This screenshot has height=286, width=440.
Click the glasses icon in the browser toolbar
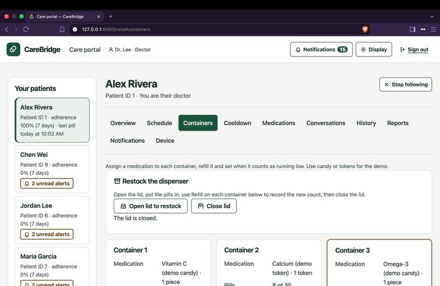423,29
